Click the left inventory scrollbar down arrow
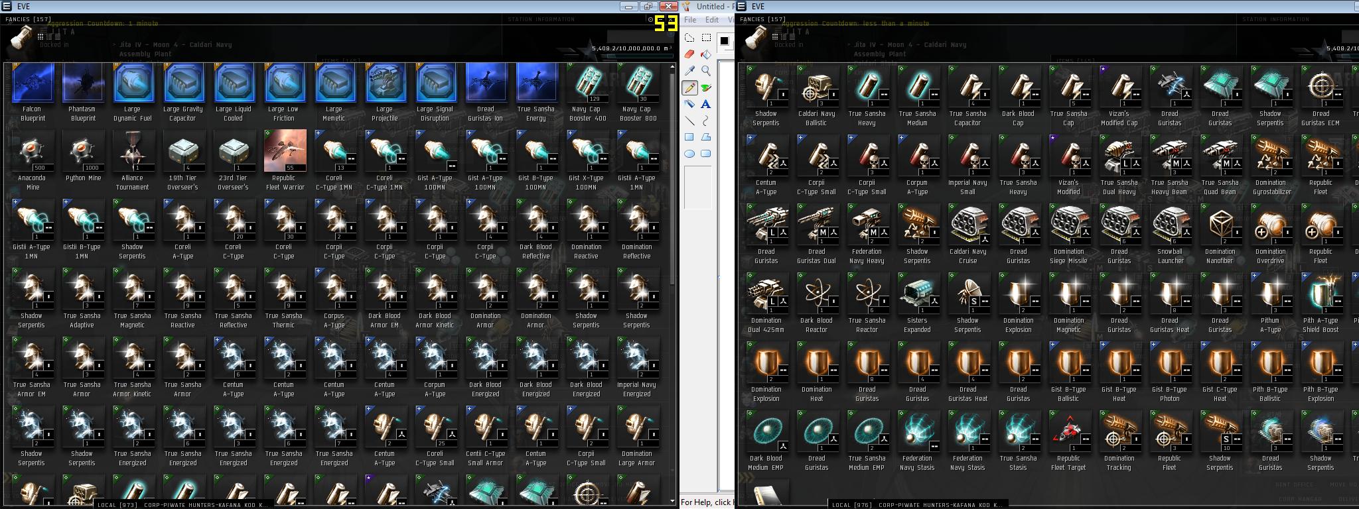The height and width of the screenshot is (509, 1359). [x=672, y=500]
